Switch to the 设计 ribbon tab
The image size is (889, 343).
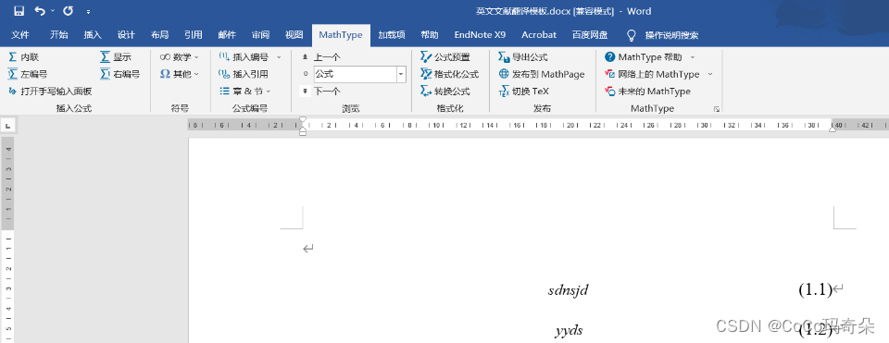(126, 34)
